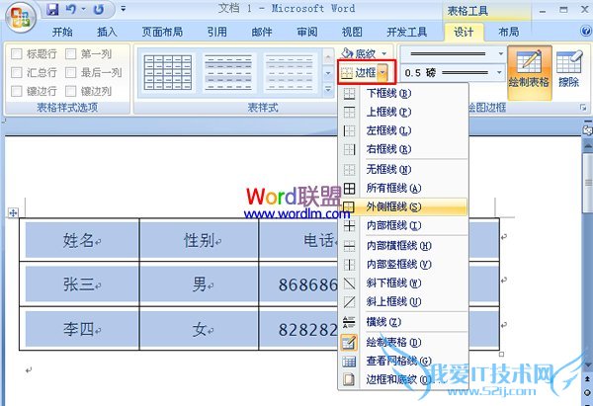593x406 pixels.
Task: Click the bottom border (下框线) icon
Action: click(x=350, y=94)
